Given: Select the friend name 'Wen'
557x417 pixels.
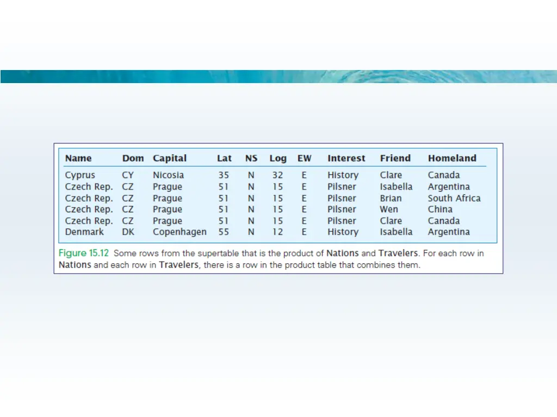Looking at the screenshot, I should 389,209.
